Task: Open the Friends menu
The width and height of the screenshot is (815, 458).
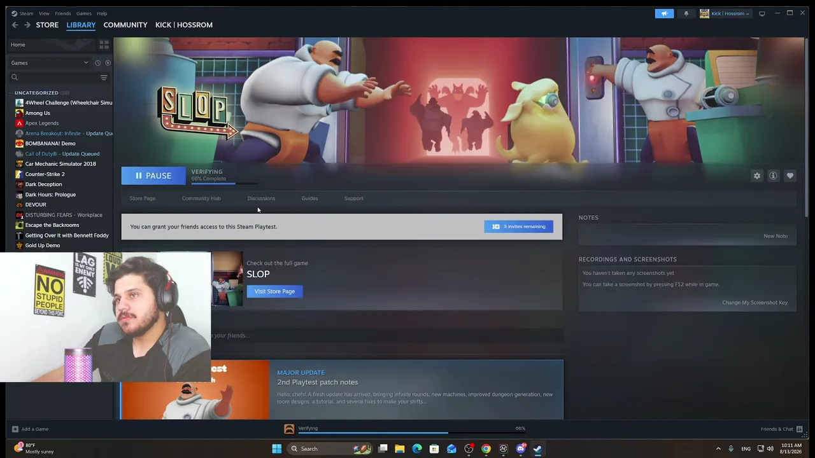Action: 62,13
